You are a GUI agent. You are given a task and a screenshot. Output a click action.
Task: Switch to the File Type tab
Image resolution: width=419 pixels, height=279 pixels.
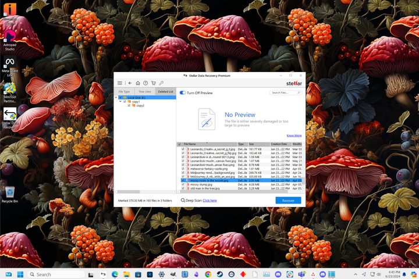(x=125, y=92)
